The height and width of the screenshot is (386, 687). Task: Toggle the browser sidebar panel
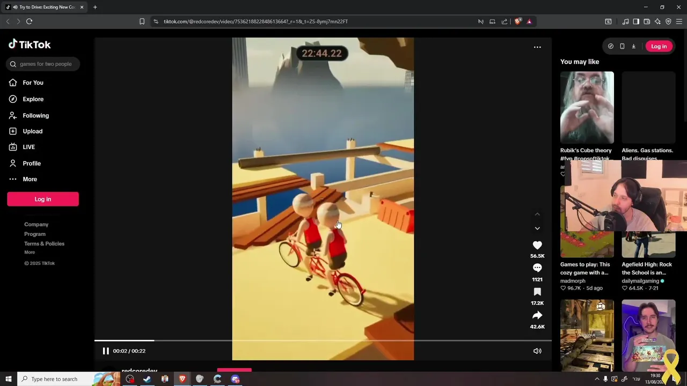pos(636,21)
